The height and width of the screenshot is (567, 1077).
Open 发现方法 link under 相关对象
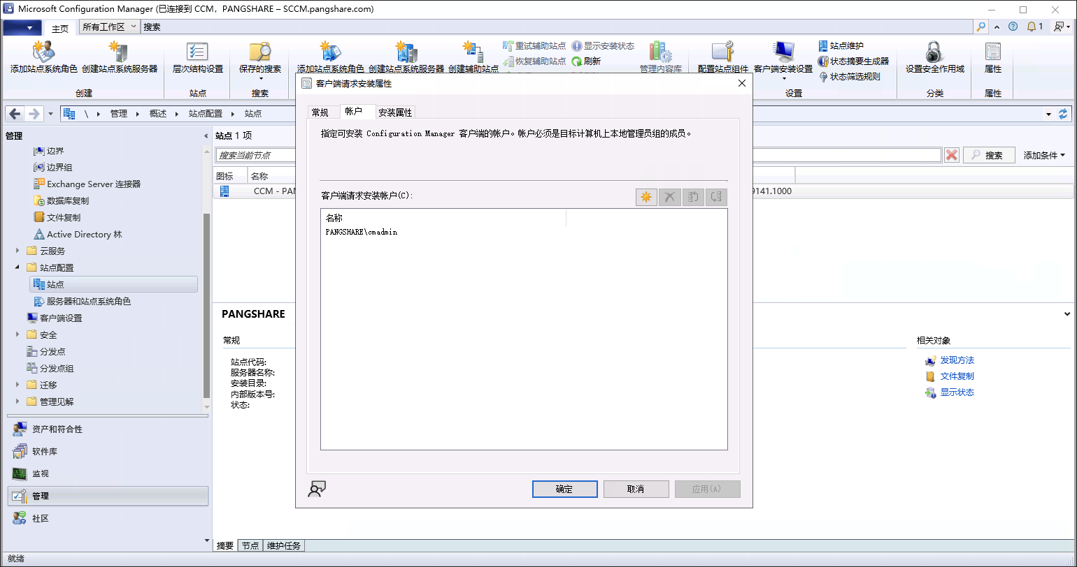click(x=957, y=360)
